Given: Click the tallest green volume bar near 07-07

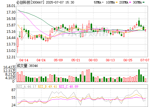Looking at the screenshot, I should coord(139,76).
